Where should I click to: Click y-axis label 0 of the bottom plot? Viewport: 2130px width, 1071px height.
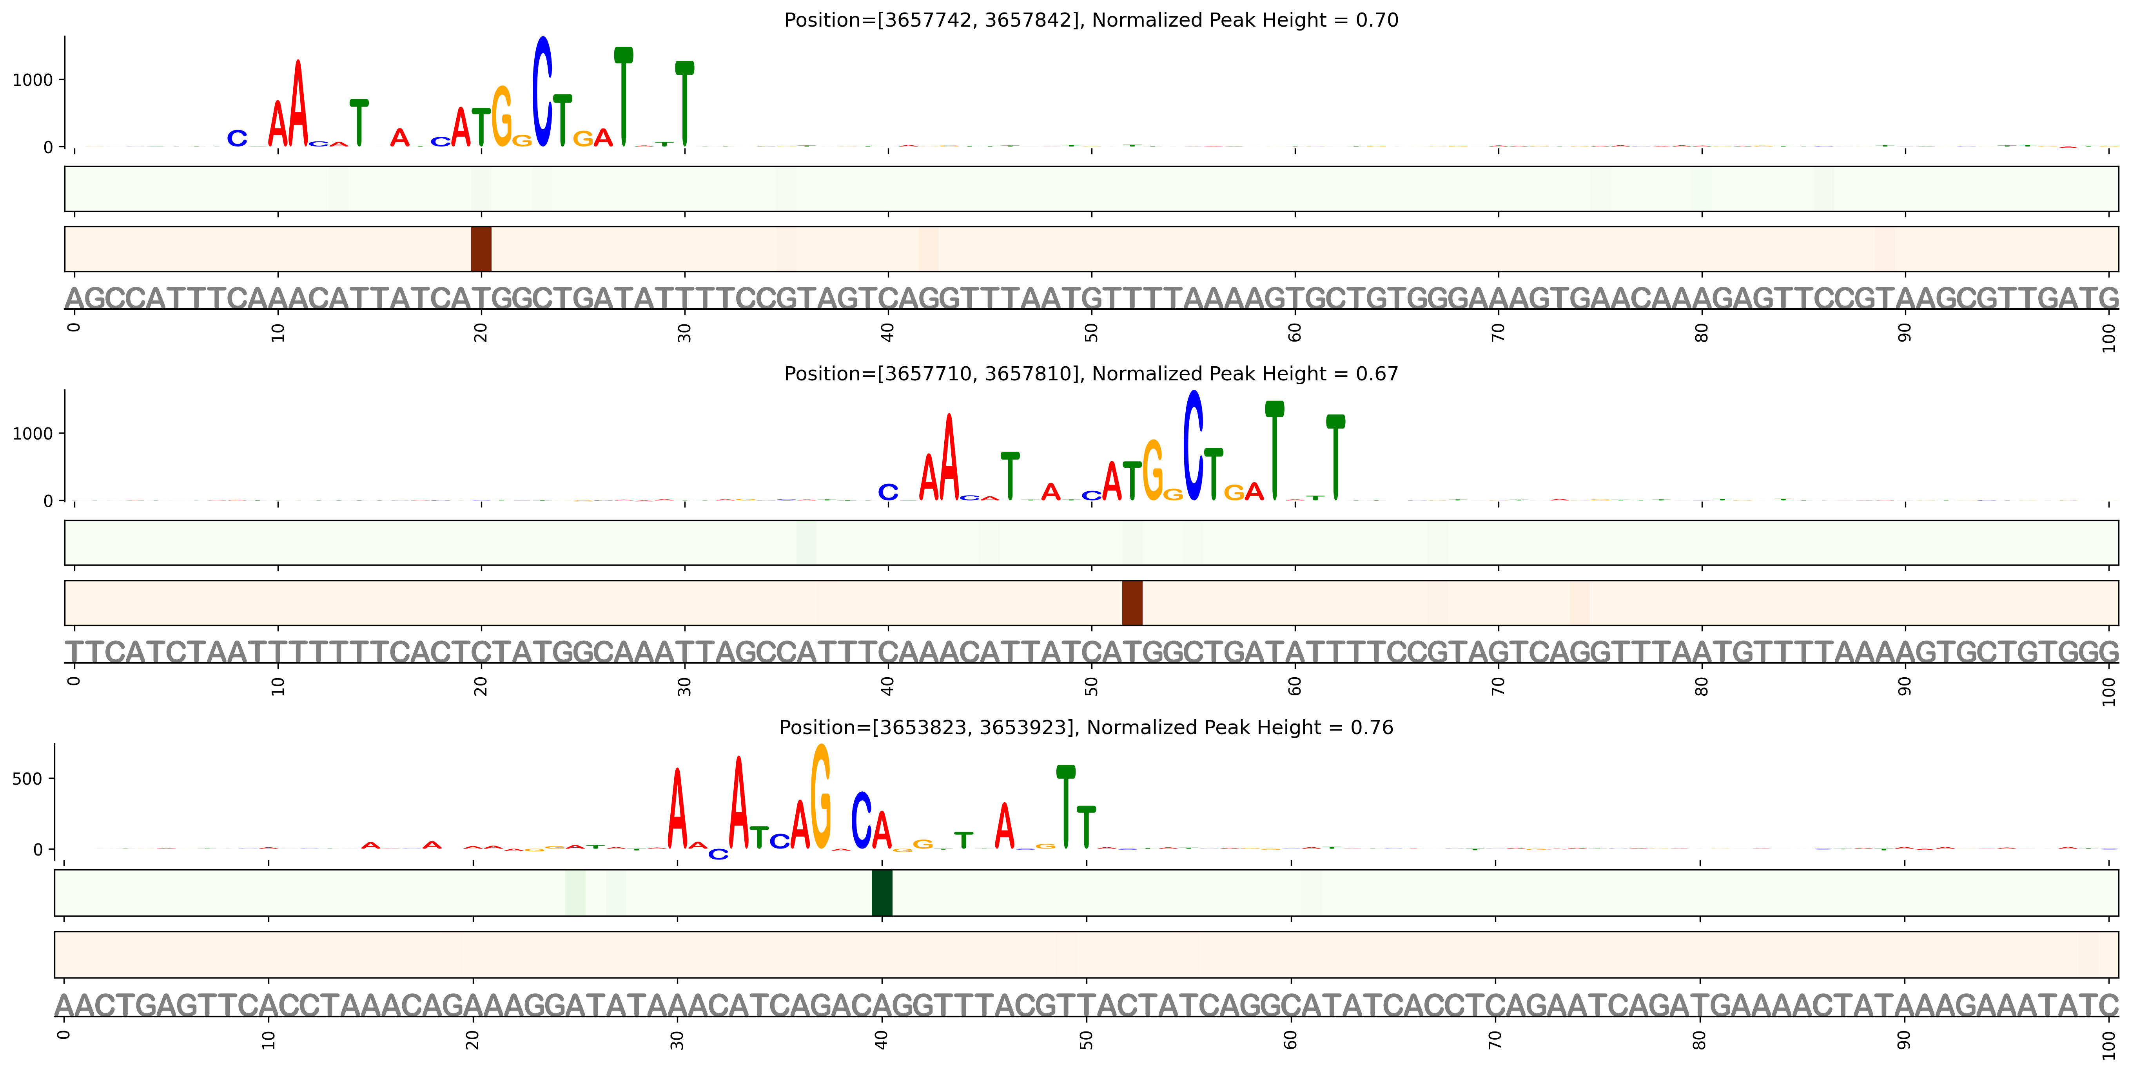click(37, 850)
